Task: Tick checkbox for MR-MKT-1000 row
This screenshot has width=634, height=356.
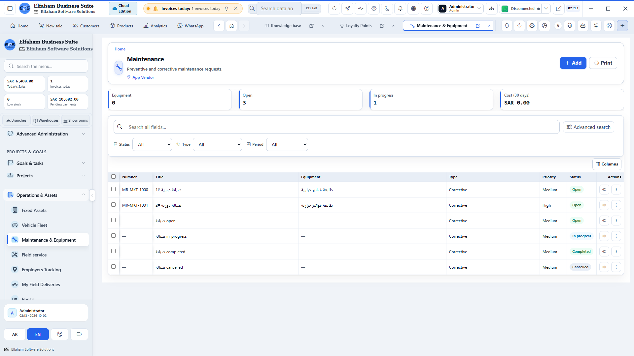Action: click(x=114, y=189)
